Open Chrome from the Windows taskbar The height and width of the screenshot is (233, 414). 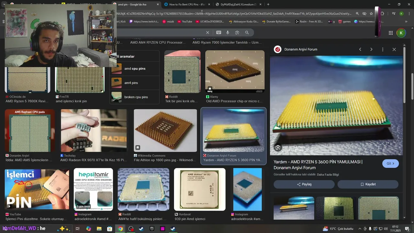[120, 229]
